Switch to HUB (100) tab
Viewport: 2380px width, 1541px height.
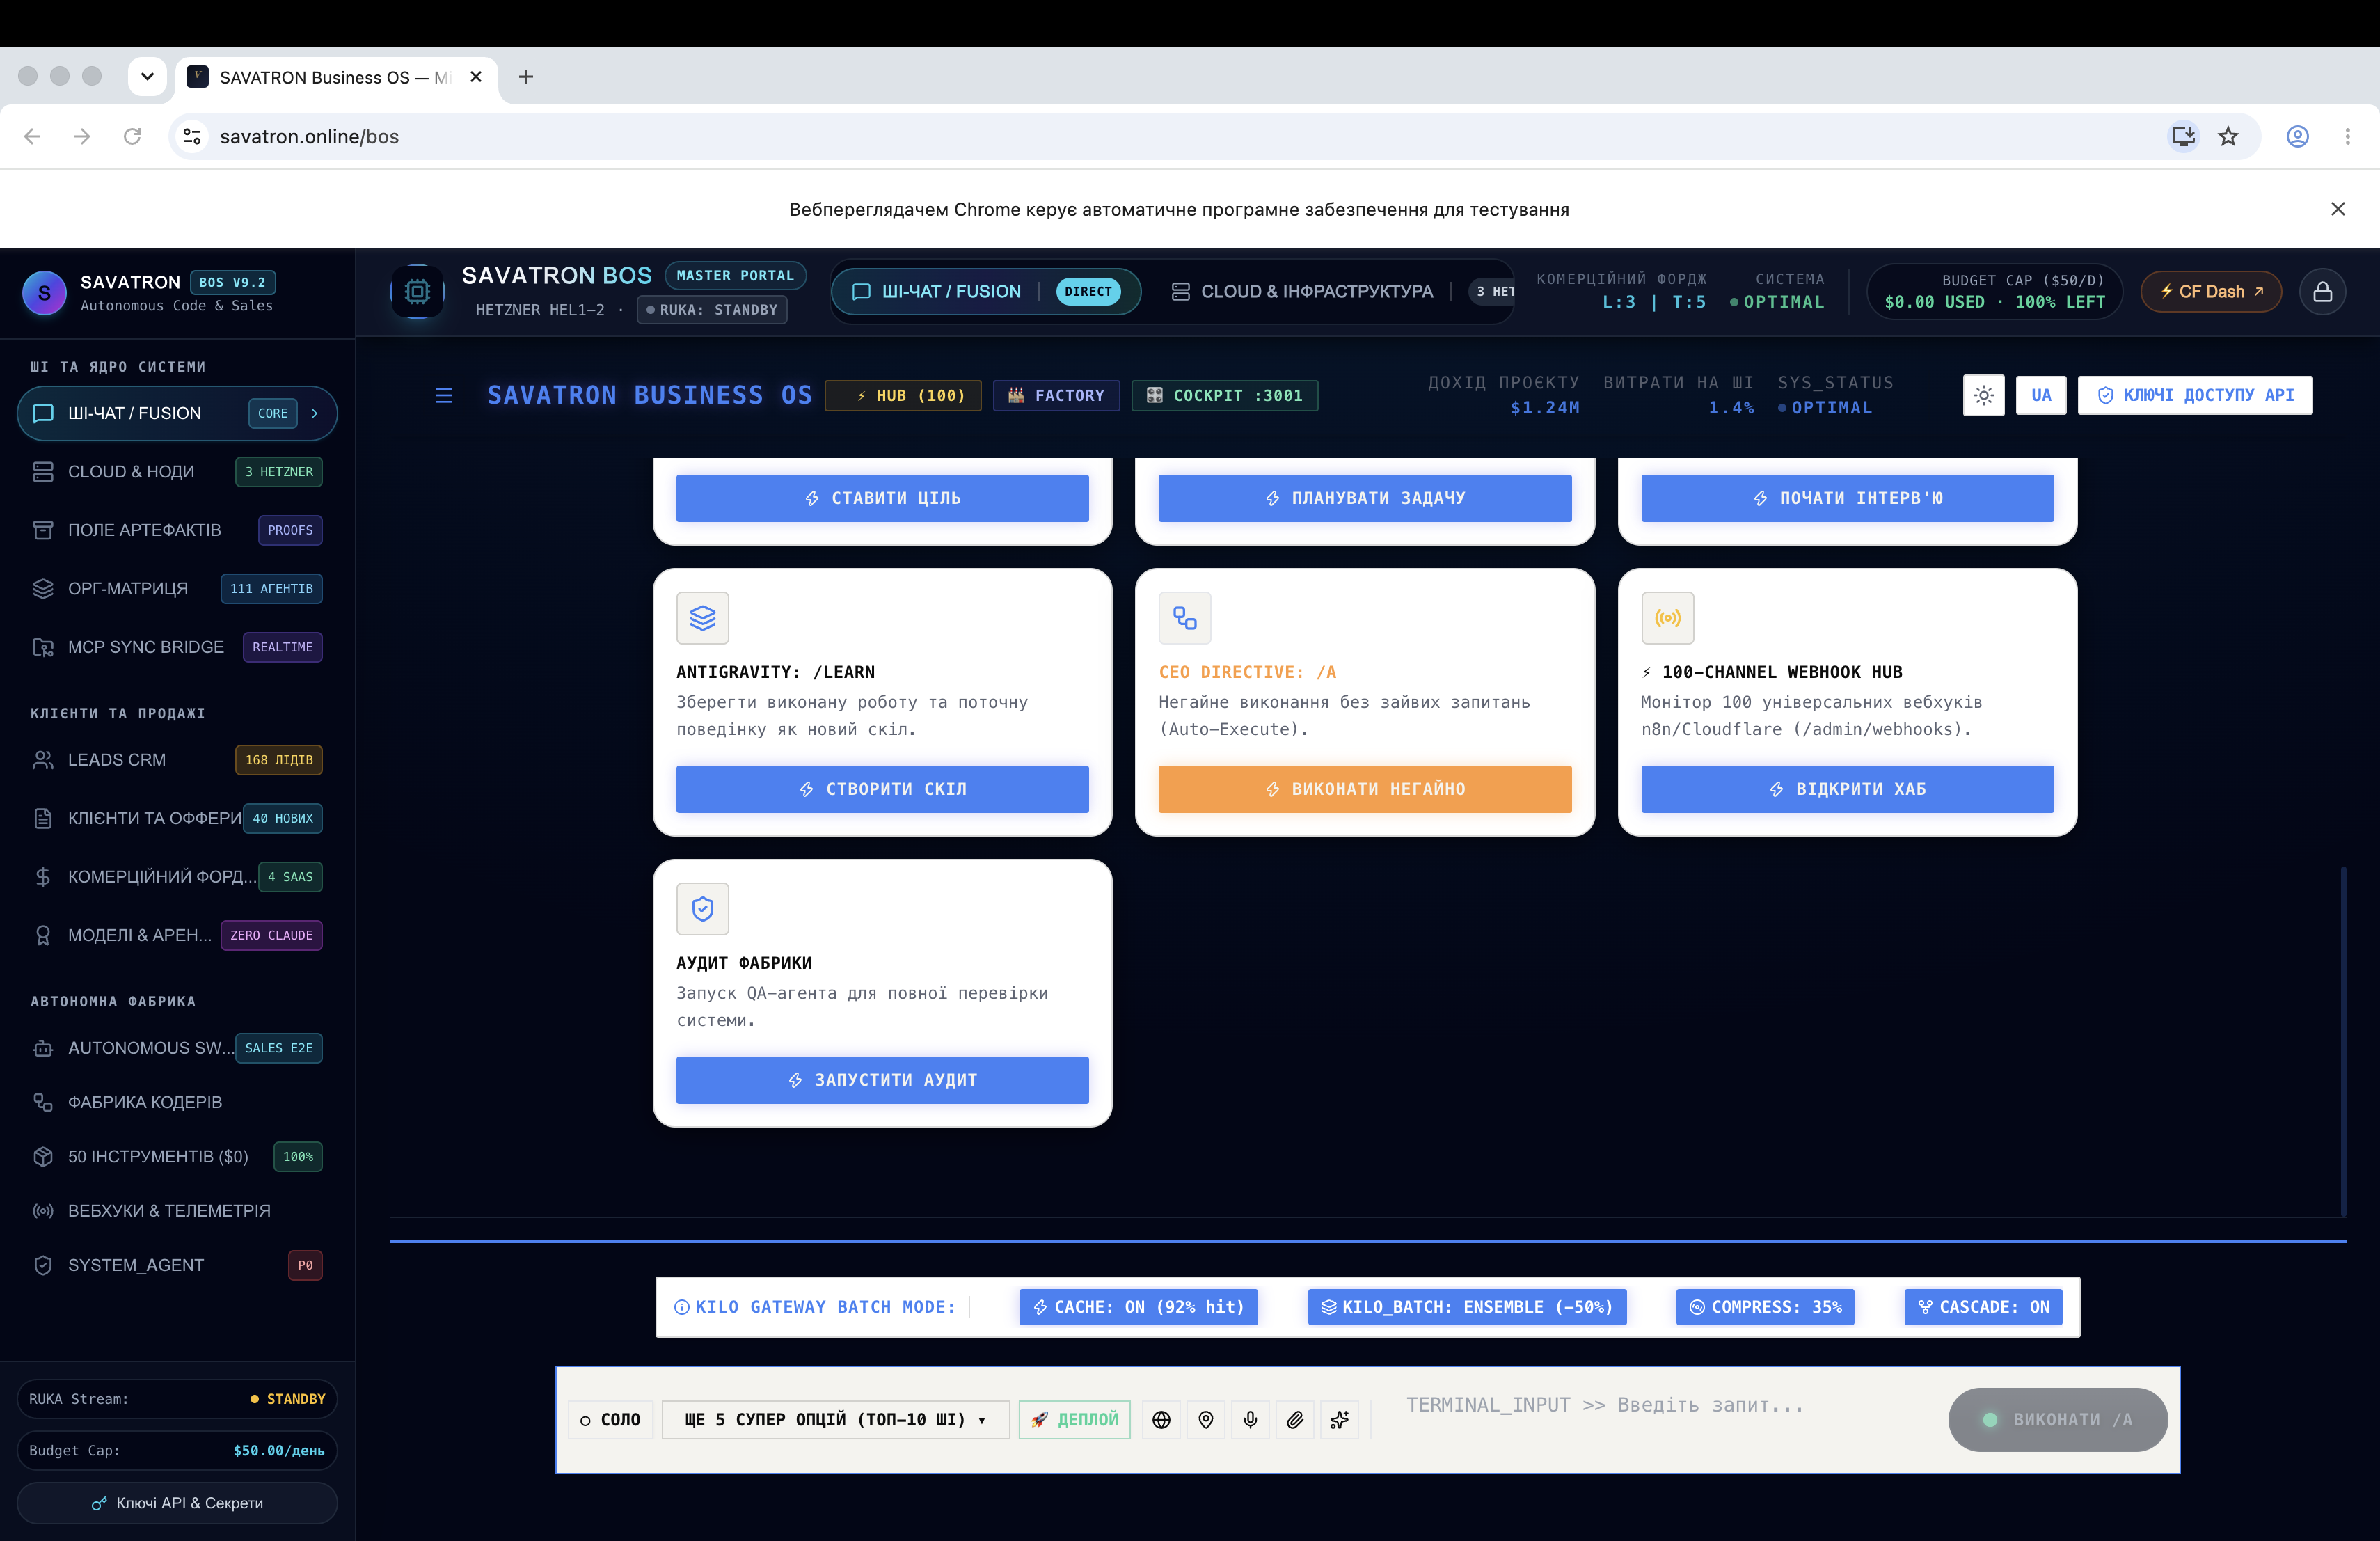coord(902,395)
